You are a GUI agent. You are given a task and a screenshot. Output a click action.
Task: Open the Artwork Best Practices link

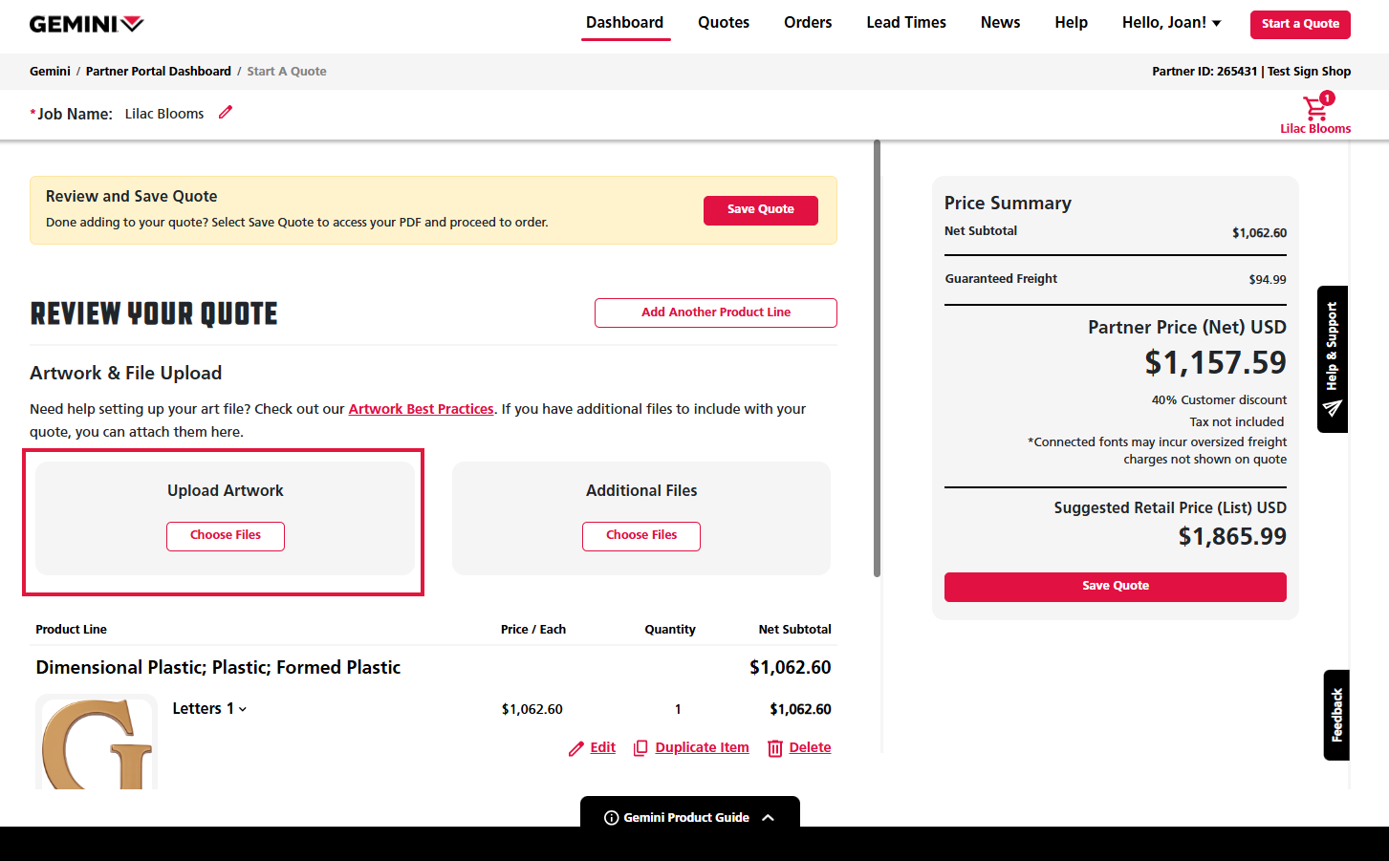click(421, 409)
